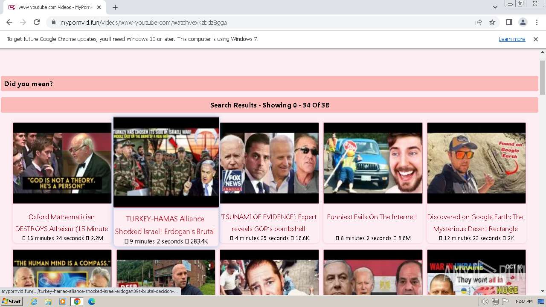Share this page icon in address bar
Screen dimensions: 546x307
tap(479, 23)
